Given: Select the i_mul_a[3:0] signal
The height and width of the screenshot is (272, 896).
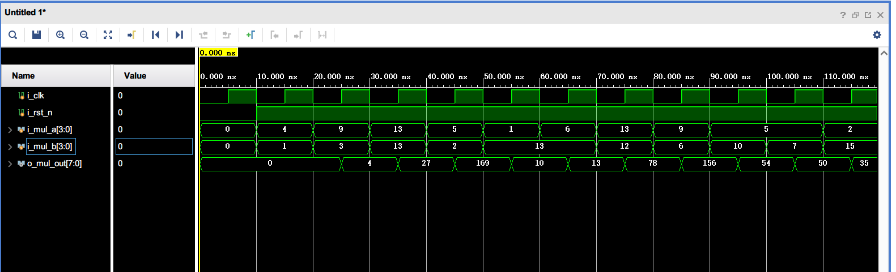Looking at the screenshot, I should [x=49, y=129].
